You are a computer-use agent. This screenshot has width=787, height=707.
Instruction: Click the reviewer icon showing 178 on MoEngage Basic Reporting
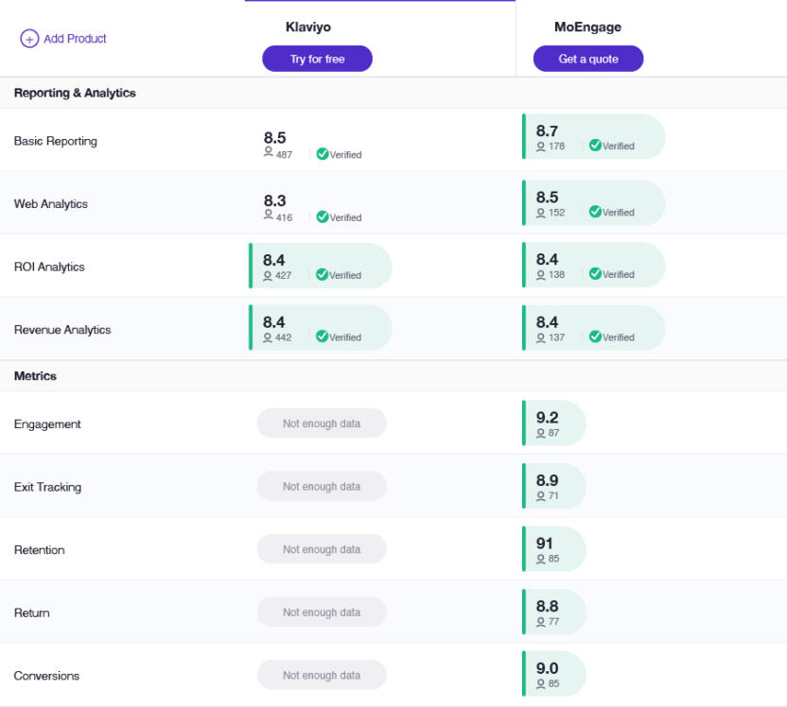(538, 147)
